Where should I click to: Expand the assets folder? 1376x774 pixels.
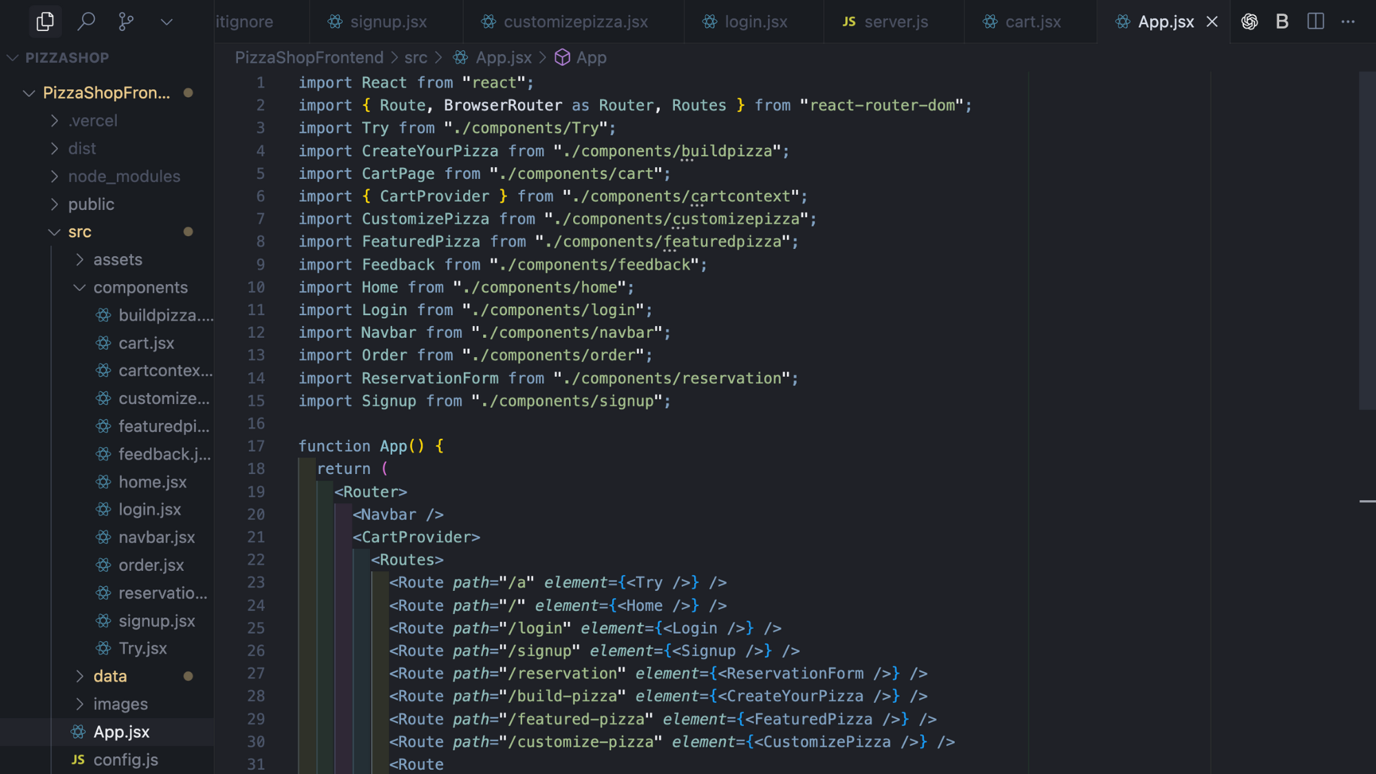(107, 259)
